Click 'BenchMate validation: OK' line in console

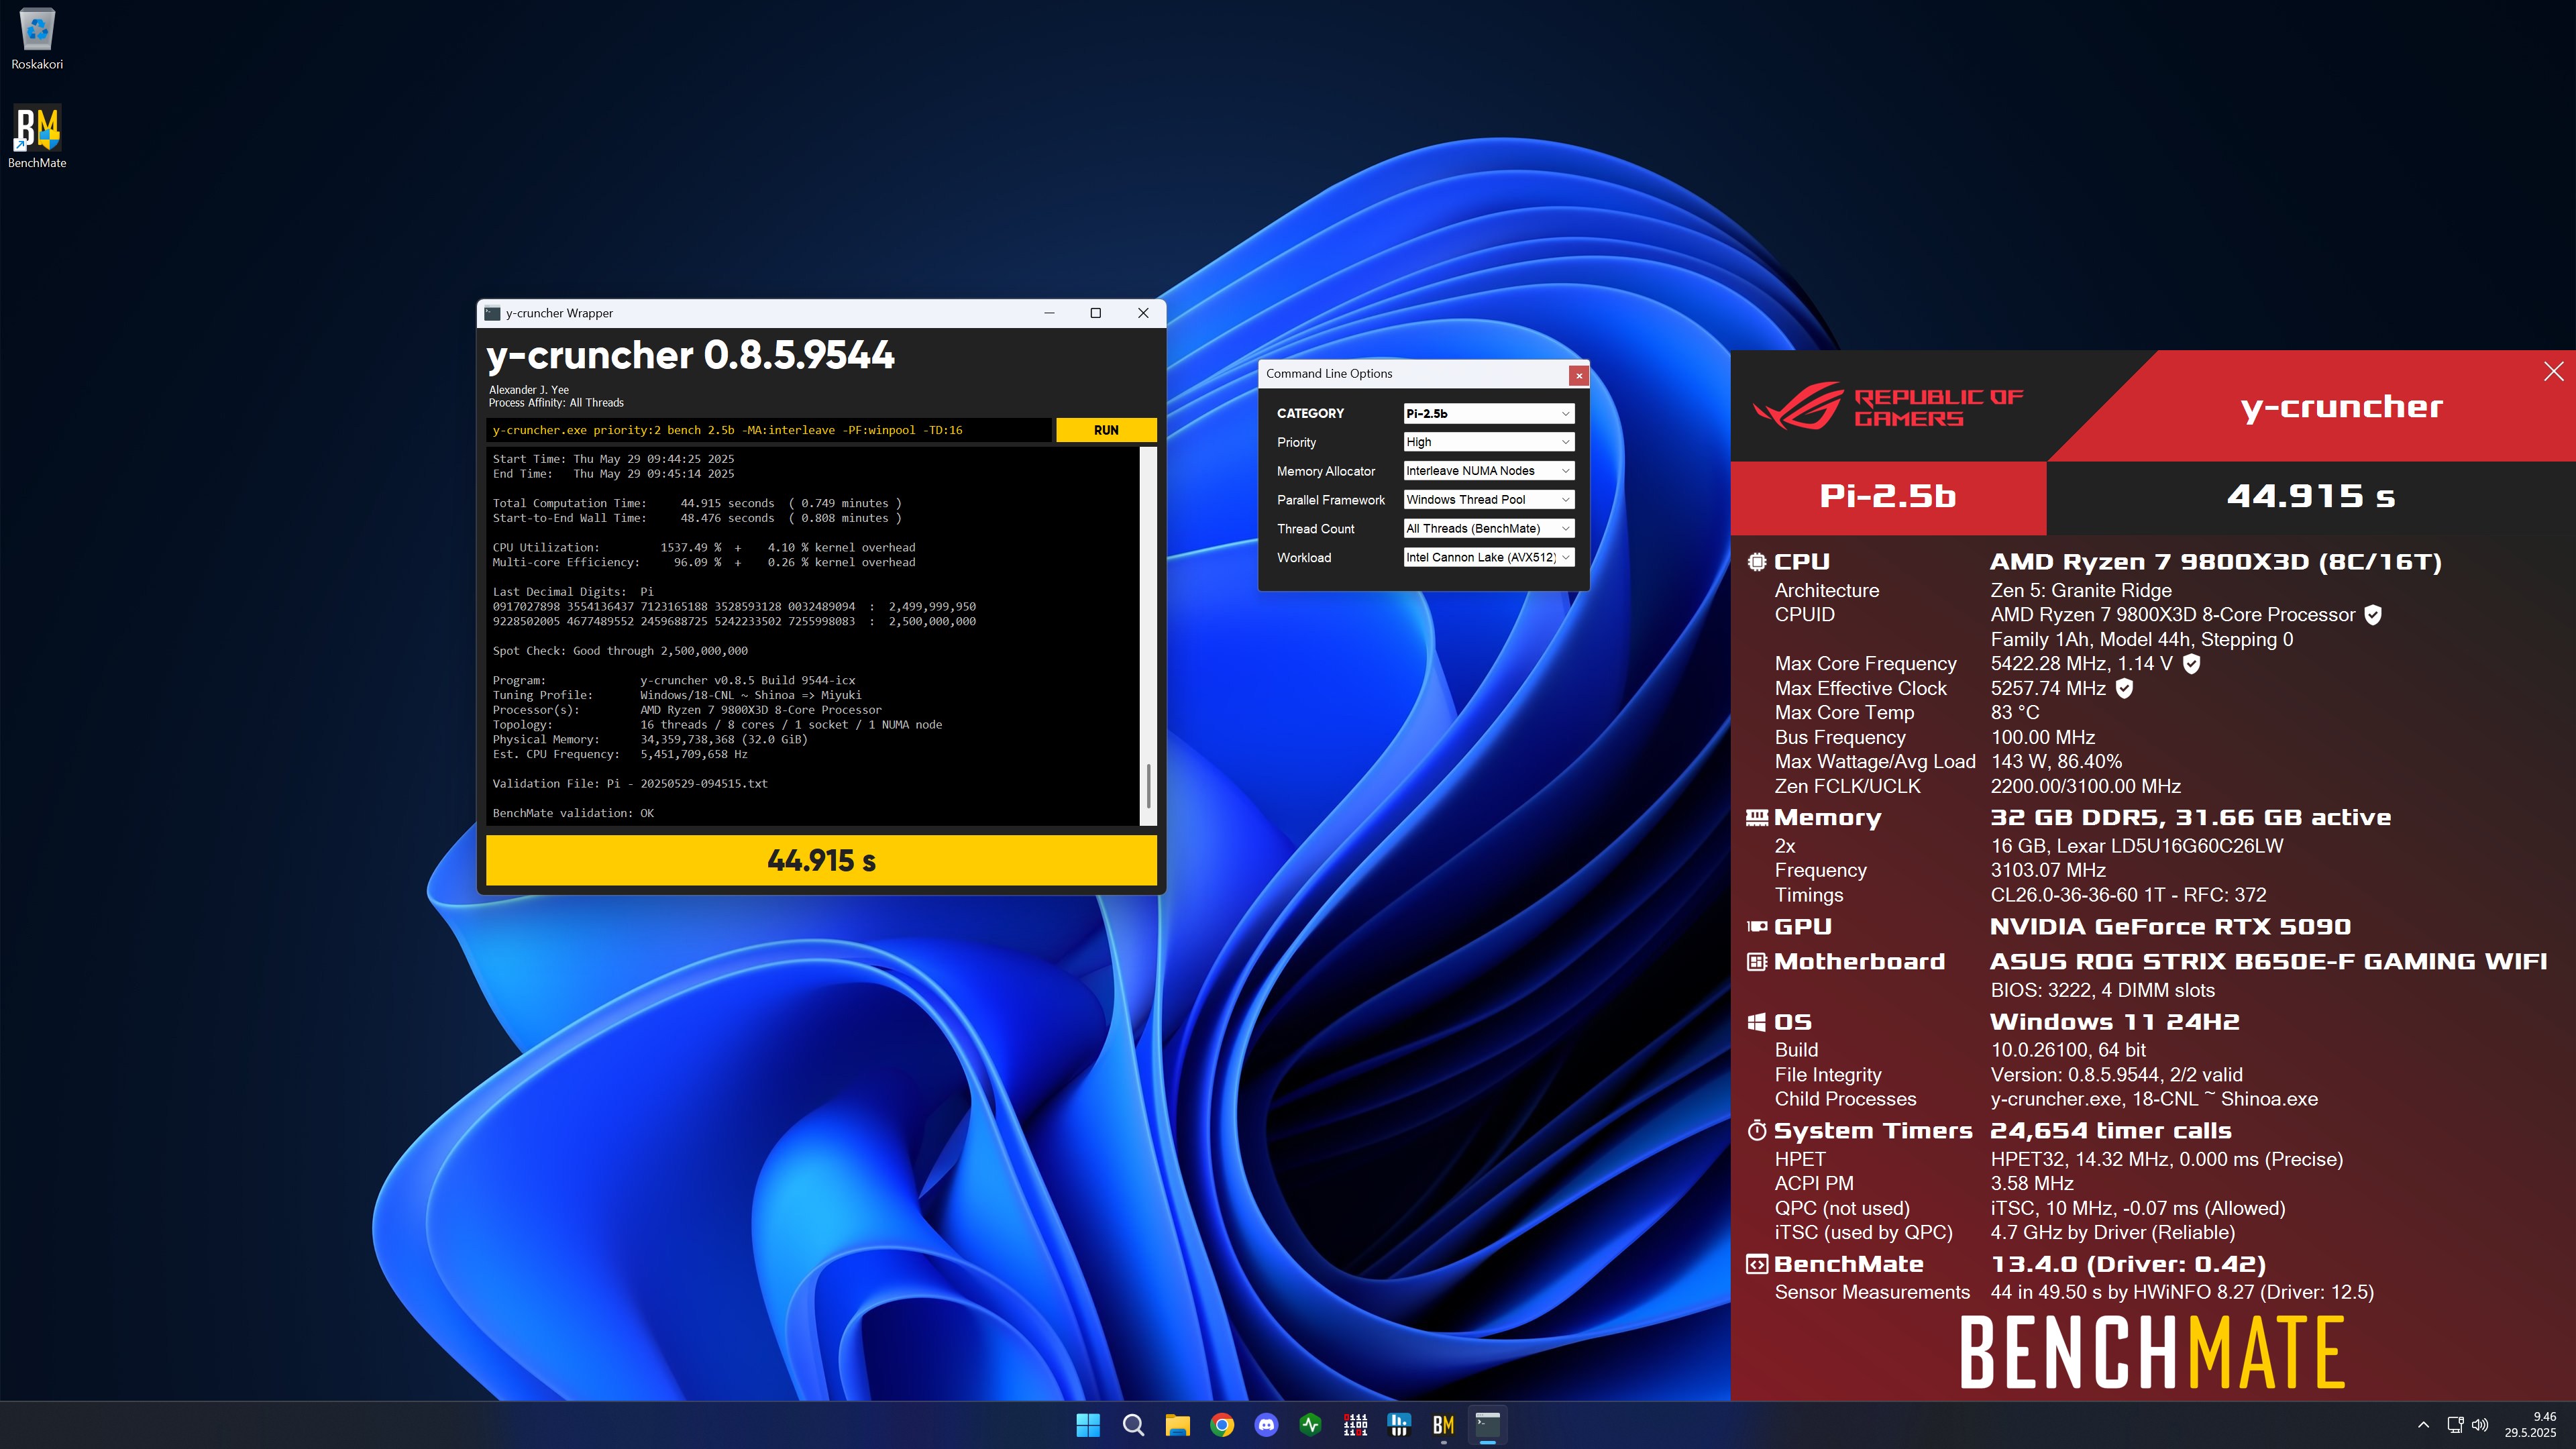click(x=573, y=813)
